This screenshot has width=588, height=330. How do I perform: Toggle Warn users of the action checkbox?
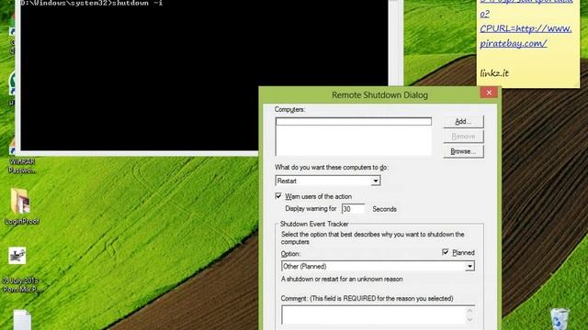pyautogui.click(x=278, y=196)
